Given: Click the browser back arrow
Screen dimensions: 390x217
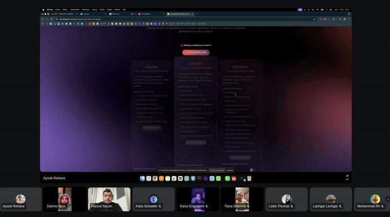Looking at the screenshot, I should coord(43,19).
